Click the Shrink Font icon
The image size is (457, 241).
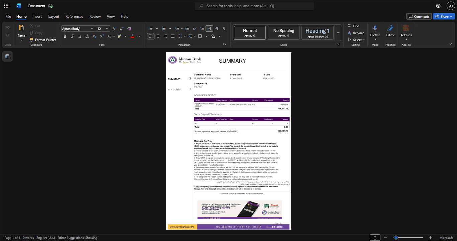tap(122, 29)
